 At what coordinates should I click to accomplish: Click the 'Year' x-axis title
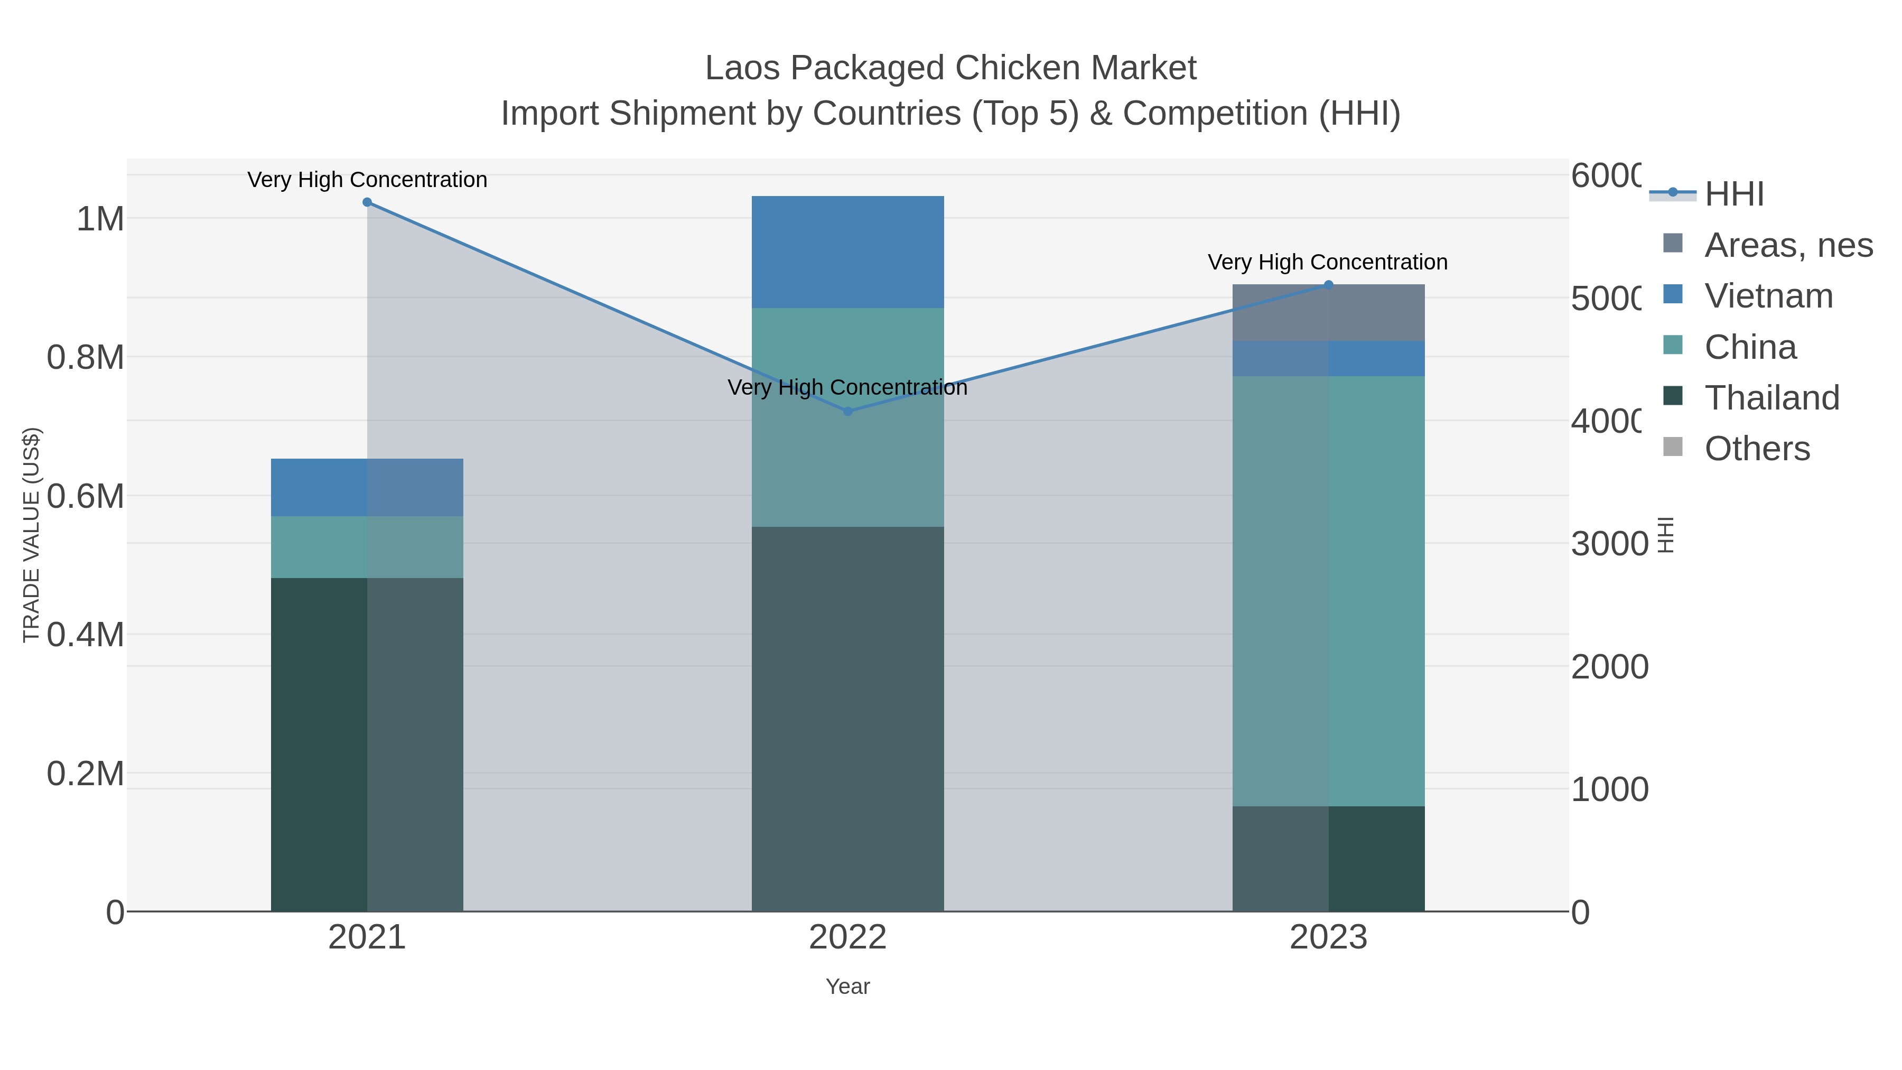pos(847,987)
